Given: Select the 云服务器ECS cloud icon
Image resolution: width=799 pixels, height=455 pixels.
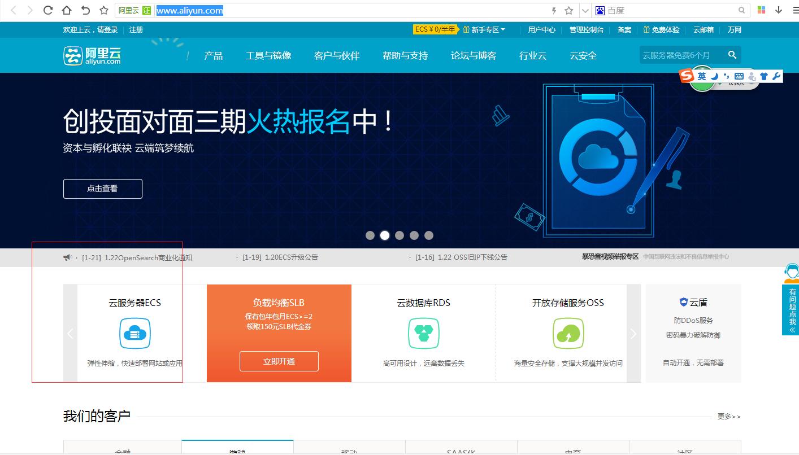Looking at the screenshot, I should pyautogui.click(x=134, y=334).
